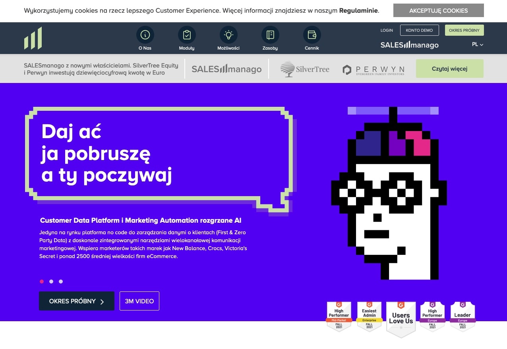Open the Możliwości menu label
This screenshot has width=507, height=349.
click(x=228, y=48)
